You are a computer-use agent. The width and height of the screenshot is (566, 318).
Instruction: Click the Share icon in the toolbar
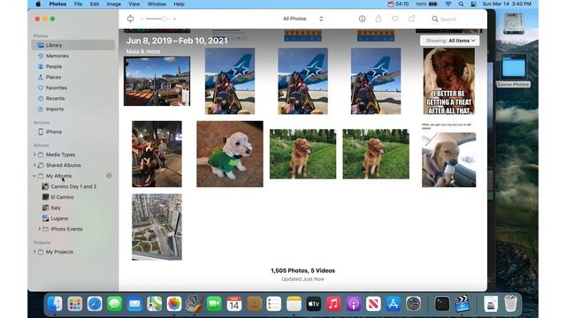tap(379, 19)
